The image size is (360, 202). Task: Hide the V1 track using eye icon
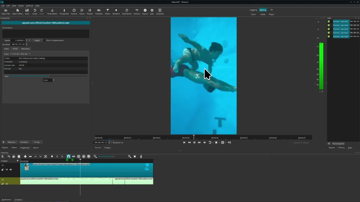coord(11,169)
